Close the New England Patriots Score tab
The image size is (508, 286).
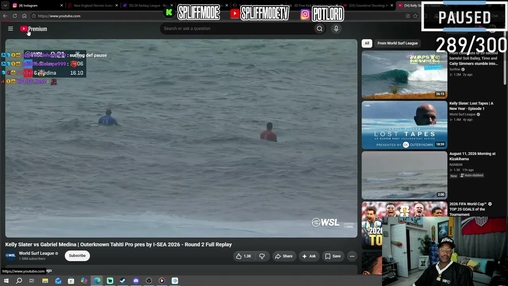117,6
